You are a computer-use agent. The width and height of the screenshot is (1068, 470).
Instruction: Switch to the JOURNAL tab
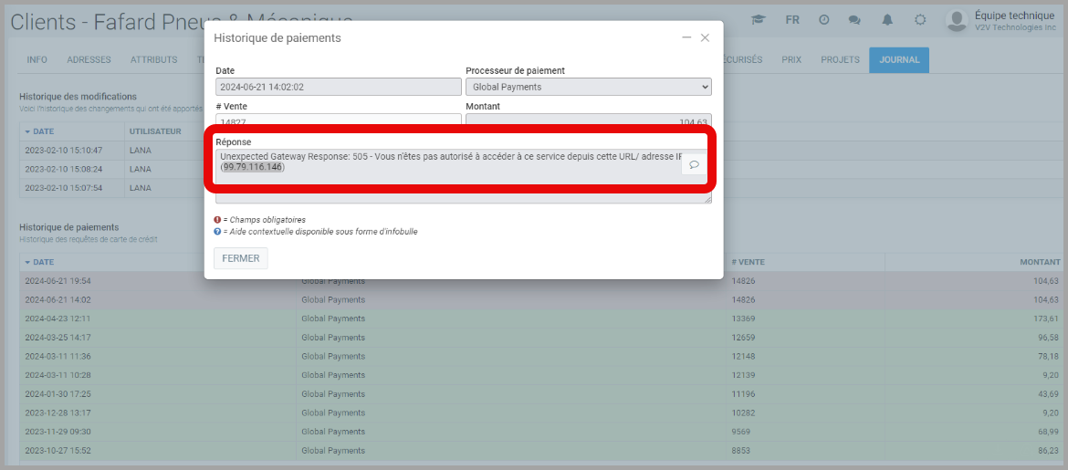898,59
